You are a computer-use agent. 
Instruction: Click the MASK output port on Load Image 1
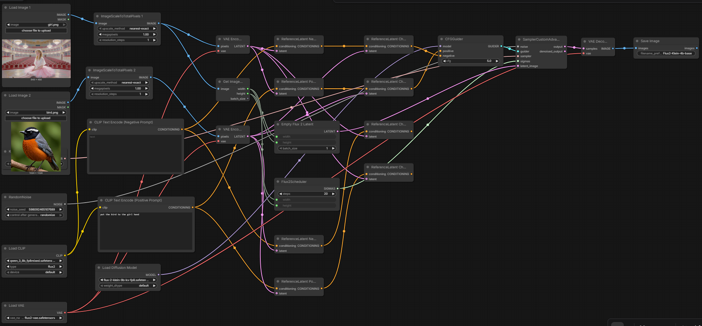68,19
